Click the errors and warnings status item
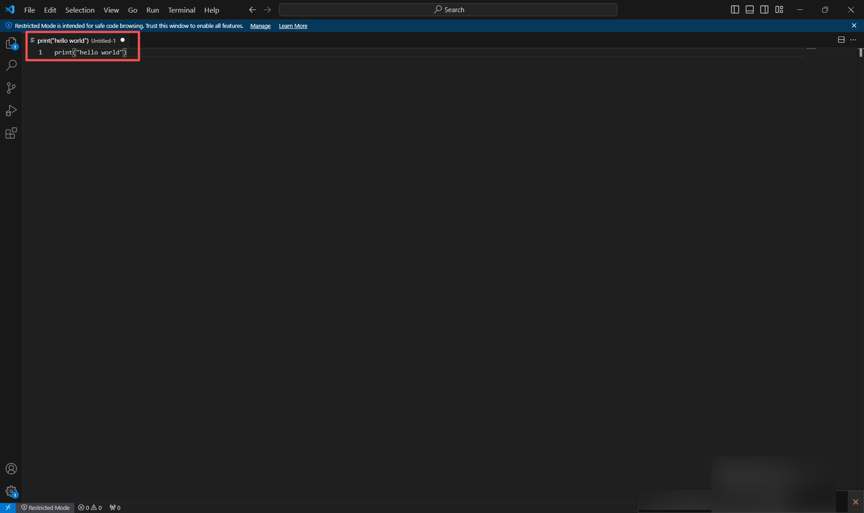 pyautogui.click(x=90, y=508)
